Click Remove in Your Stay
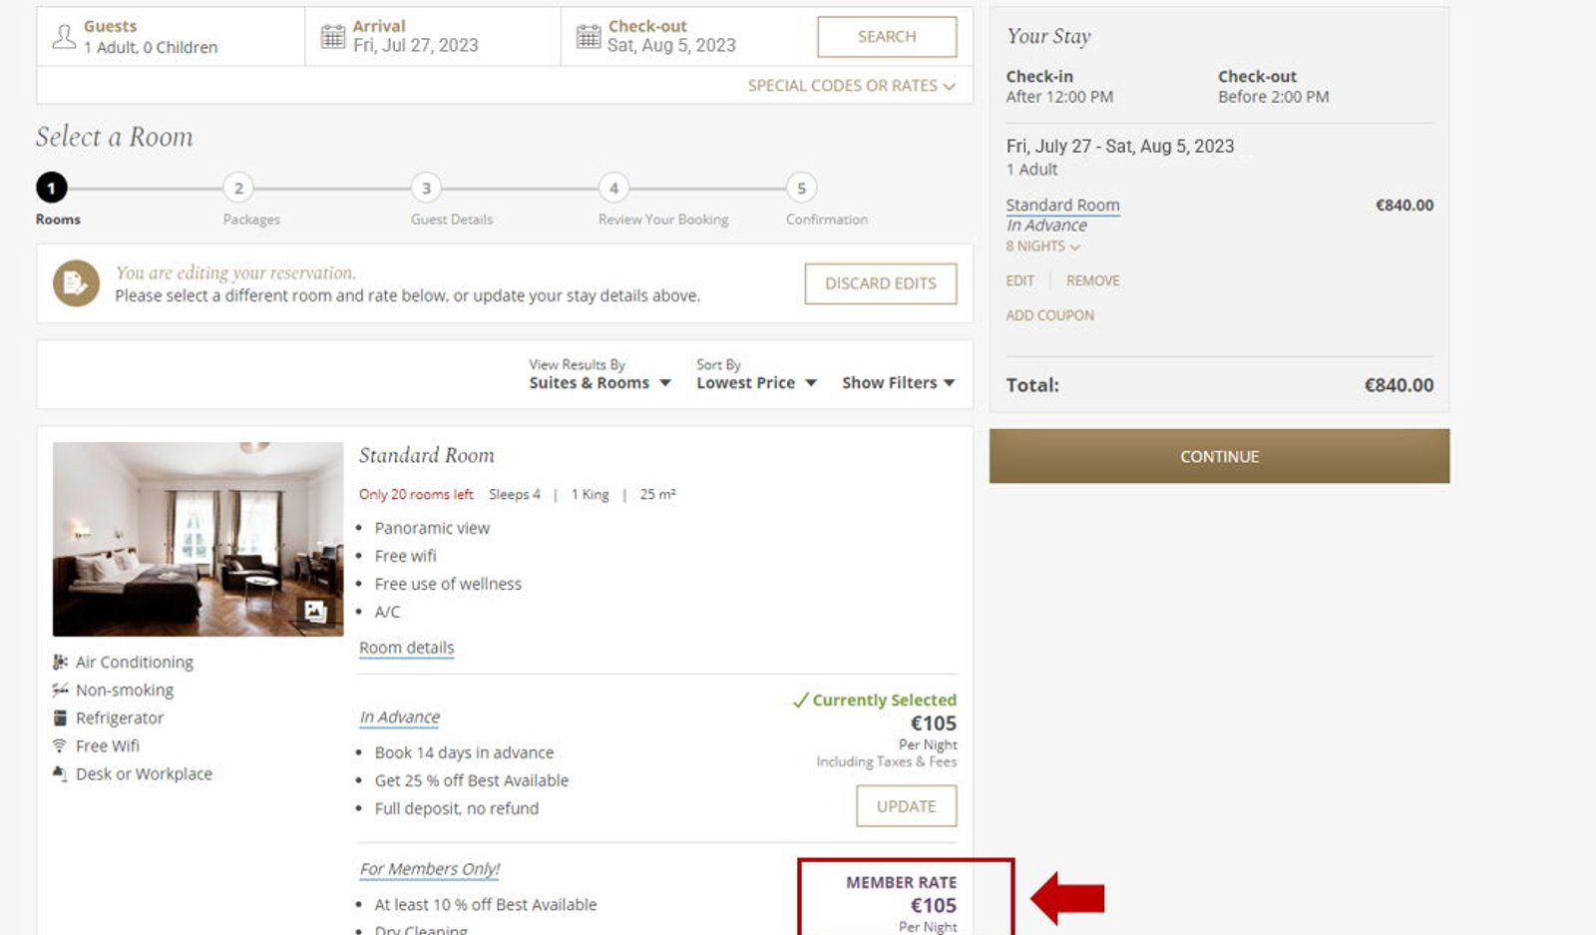The width and height of the screenshot is (1596, 935). click(x=1092, y=281)
